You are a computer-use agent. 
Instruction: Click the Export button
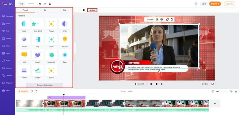pyautogui.click(x=215, y=4)
